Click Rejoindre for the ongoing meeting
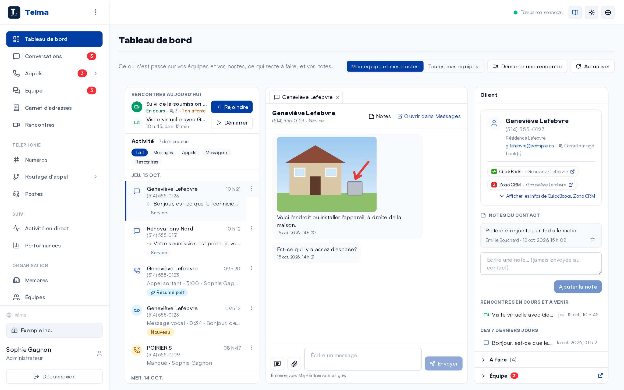 pos(232,107)
